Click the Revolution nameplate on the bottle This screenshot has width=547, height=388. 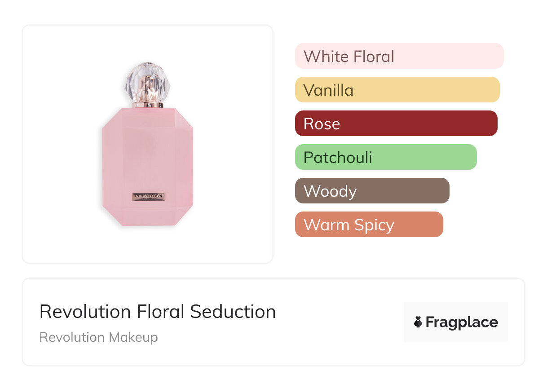148,197
